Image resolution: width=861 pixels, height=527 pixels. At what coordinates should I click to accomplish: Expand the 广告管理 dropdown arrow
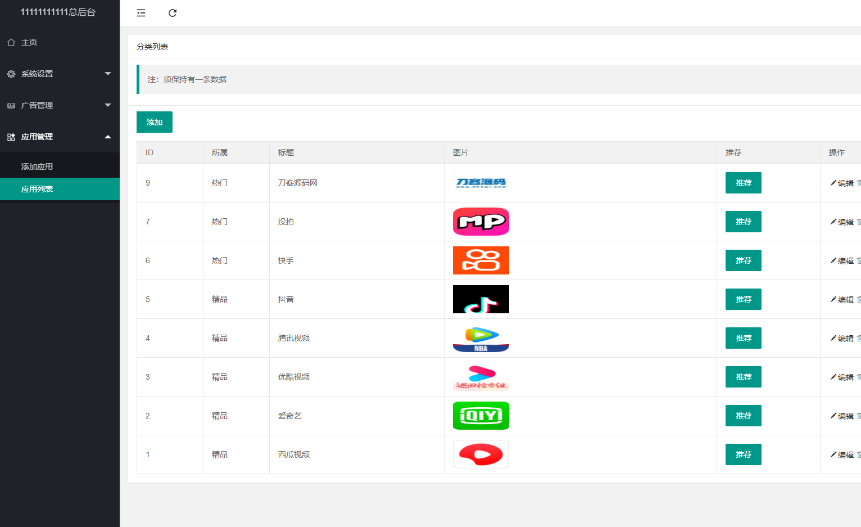(108, 105)
